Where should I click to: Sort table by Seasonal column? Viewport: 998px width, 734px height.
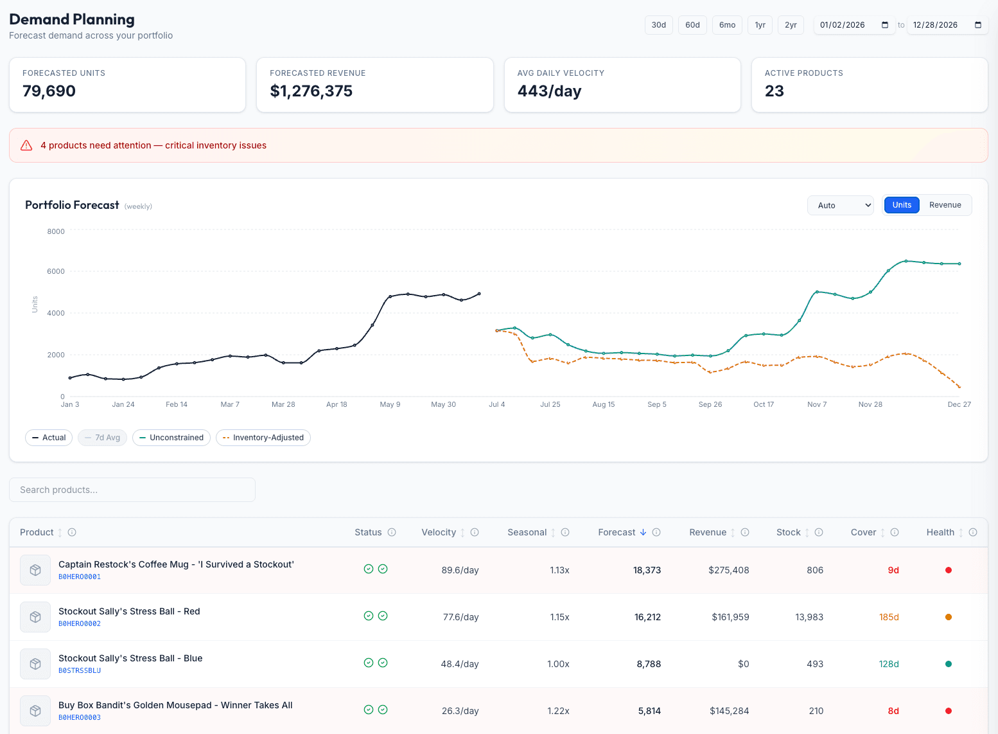pos(532,532)
